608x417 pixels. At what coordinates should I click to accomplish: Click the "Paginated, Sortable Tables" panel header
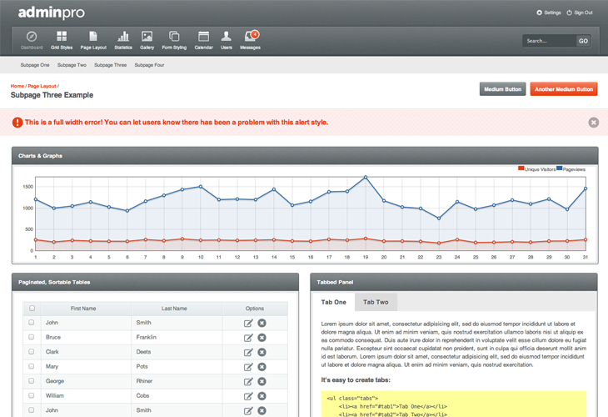(x=155, y=282)
